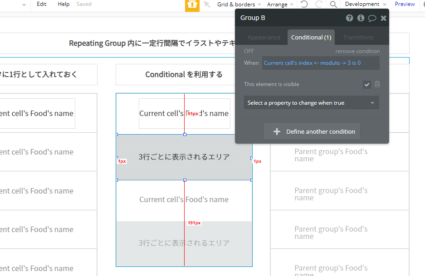Toggle the 'This element is visible' checkbox
The image size is (425, 276).
367,84
